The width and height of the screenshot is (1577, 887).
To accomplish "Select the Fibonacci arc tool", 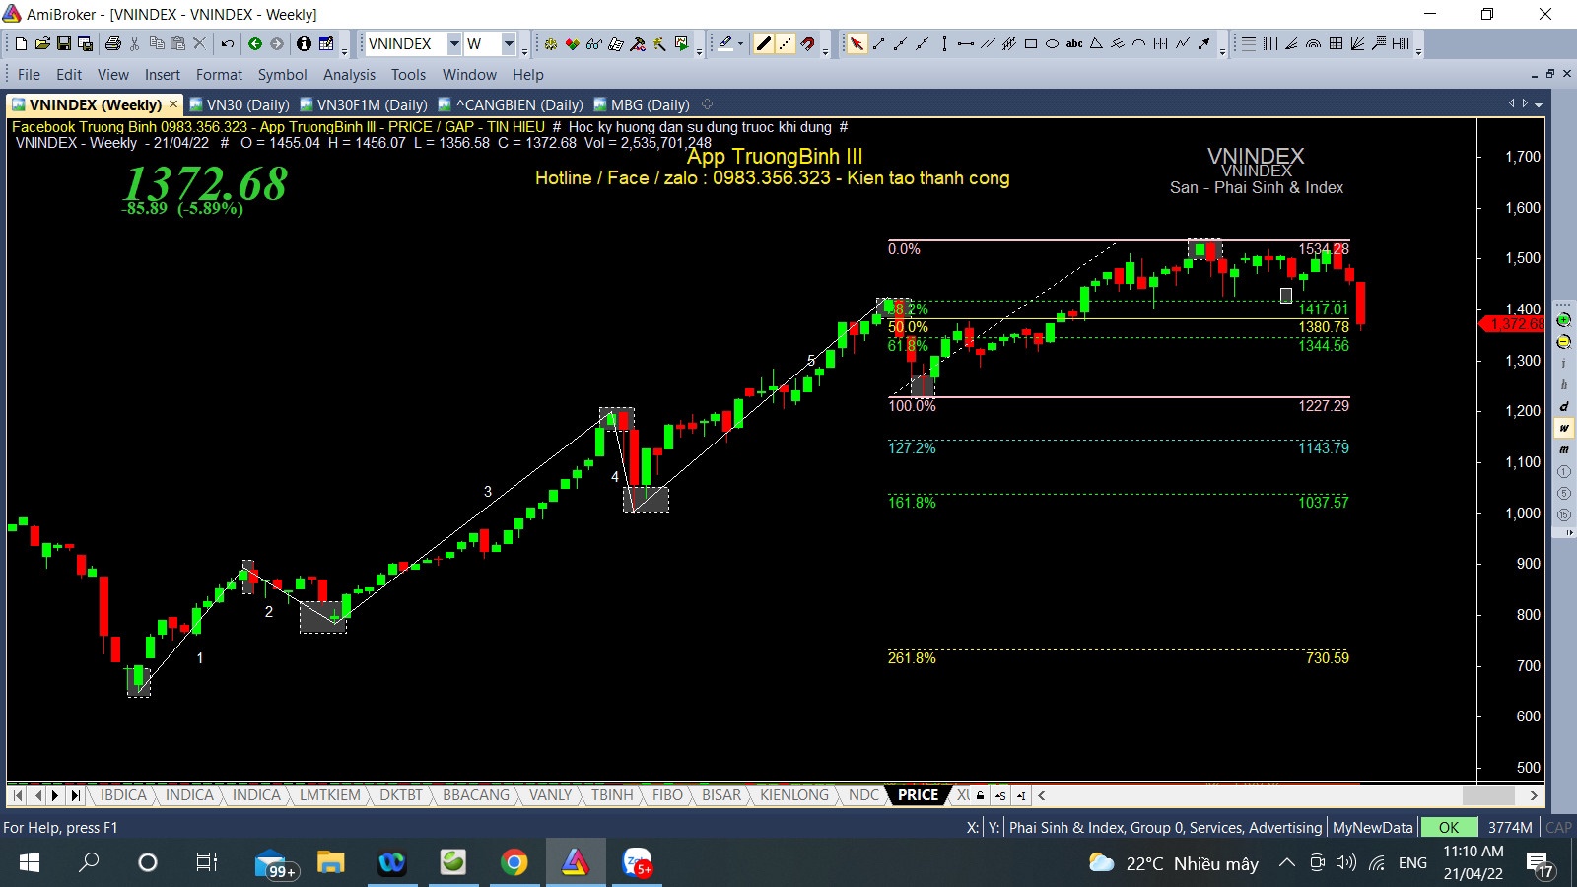I will [1314, 43].
